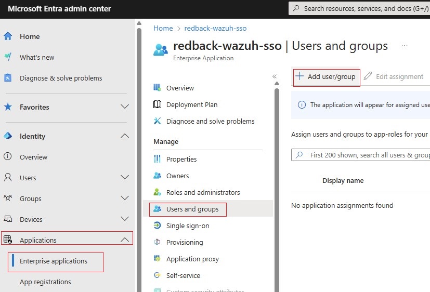This screenshot has height=292, width=430.
Task: Collapse the Applications section chevron
Action: [125, 240]
